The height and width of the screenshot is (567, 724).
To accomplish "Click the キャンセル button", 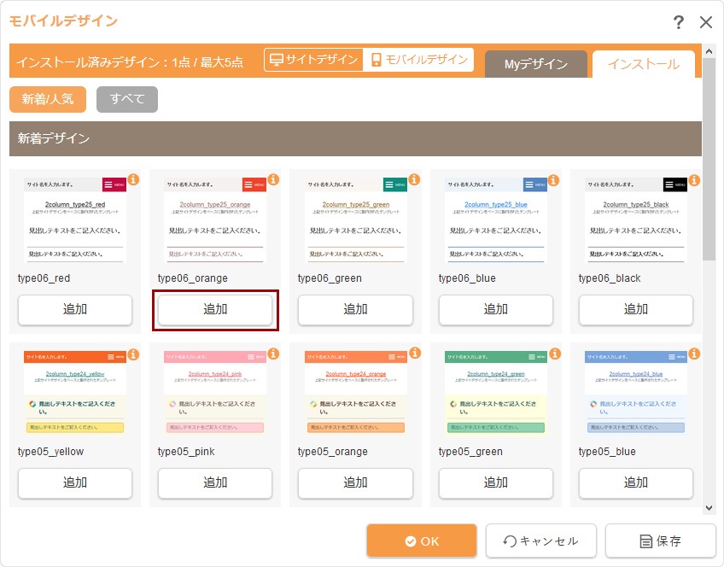I will coord(540,541).
